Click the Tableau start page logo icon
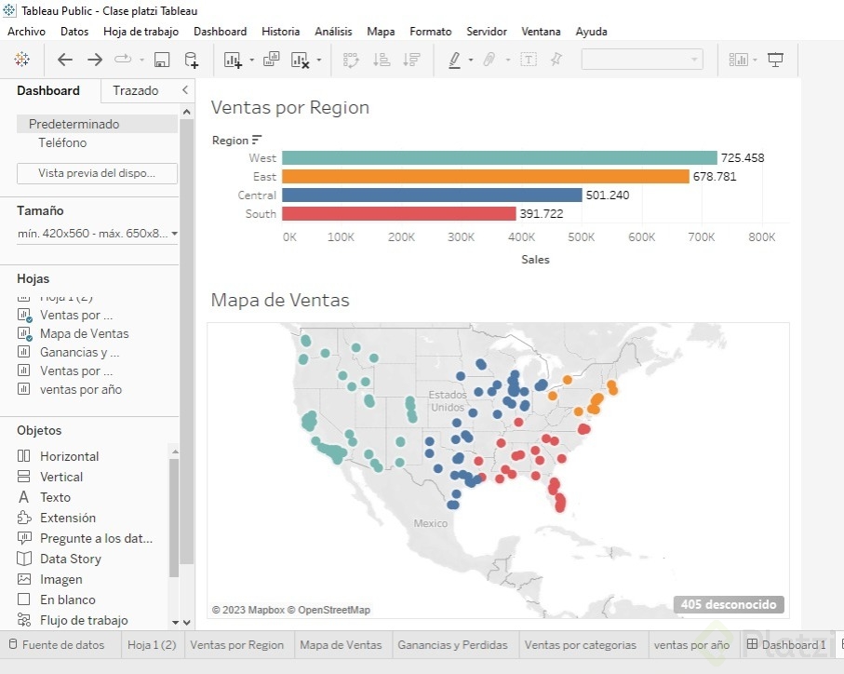The height and width of the screenshot is (674, 844). (x=22, y=60)
